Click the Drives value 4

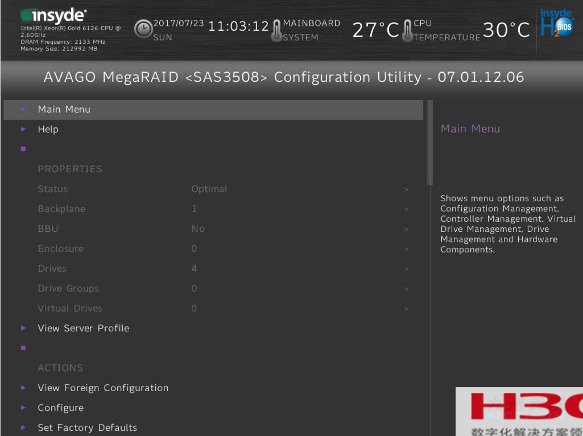(194, 268)
